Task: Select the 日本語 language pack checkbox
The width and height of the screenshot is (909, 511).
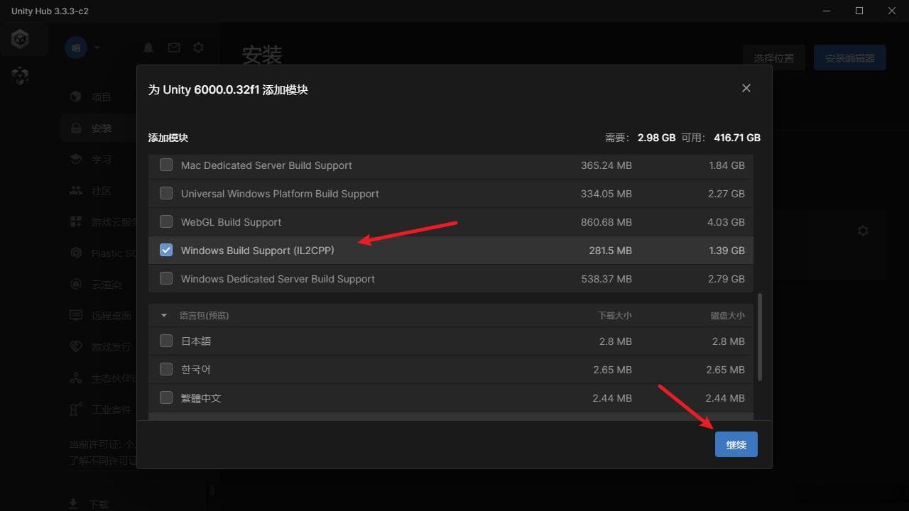Action: (166, 341)
